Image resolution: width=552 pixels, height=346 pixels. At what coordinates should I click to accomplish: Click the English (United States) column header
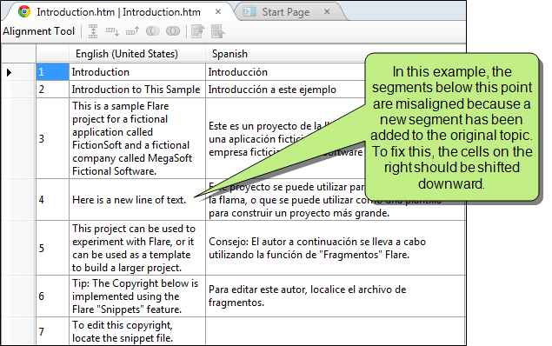[x=137, y=54]
